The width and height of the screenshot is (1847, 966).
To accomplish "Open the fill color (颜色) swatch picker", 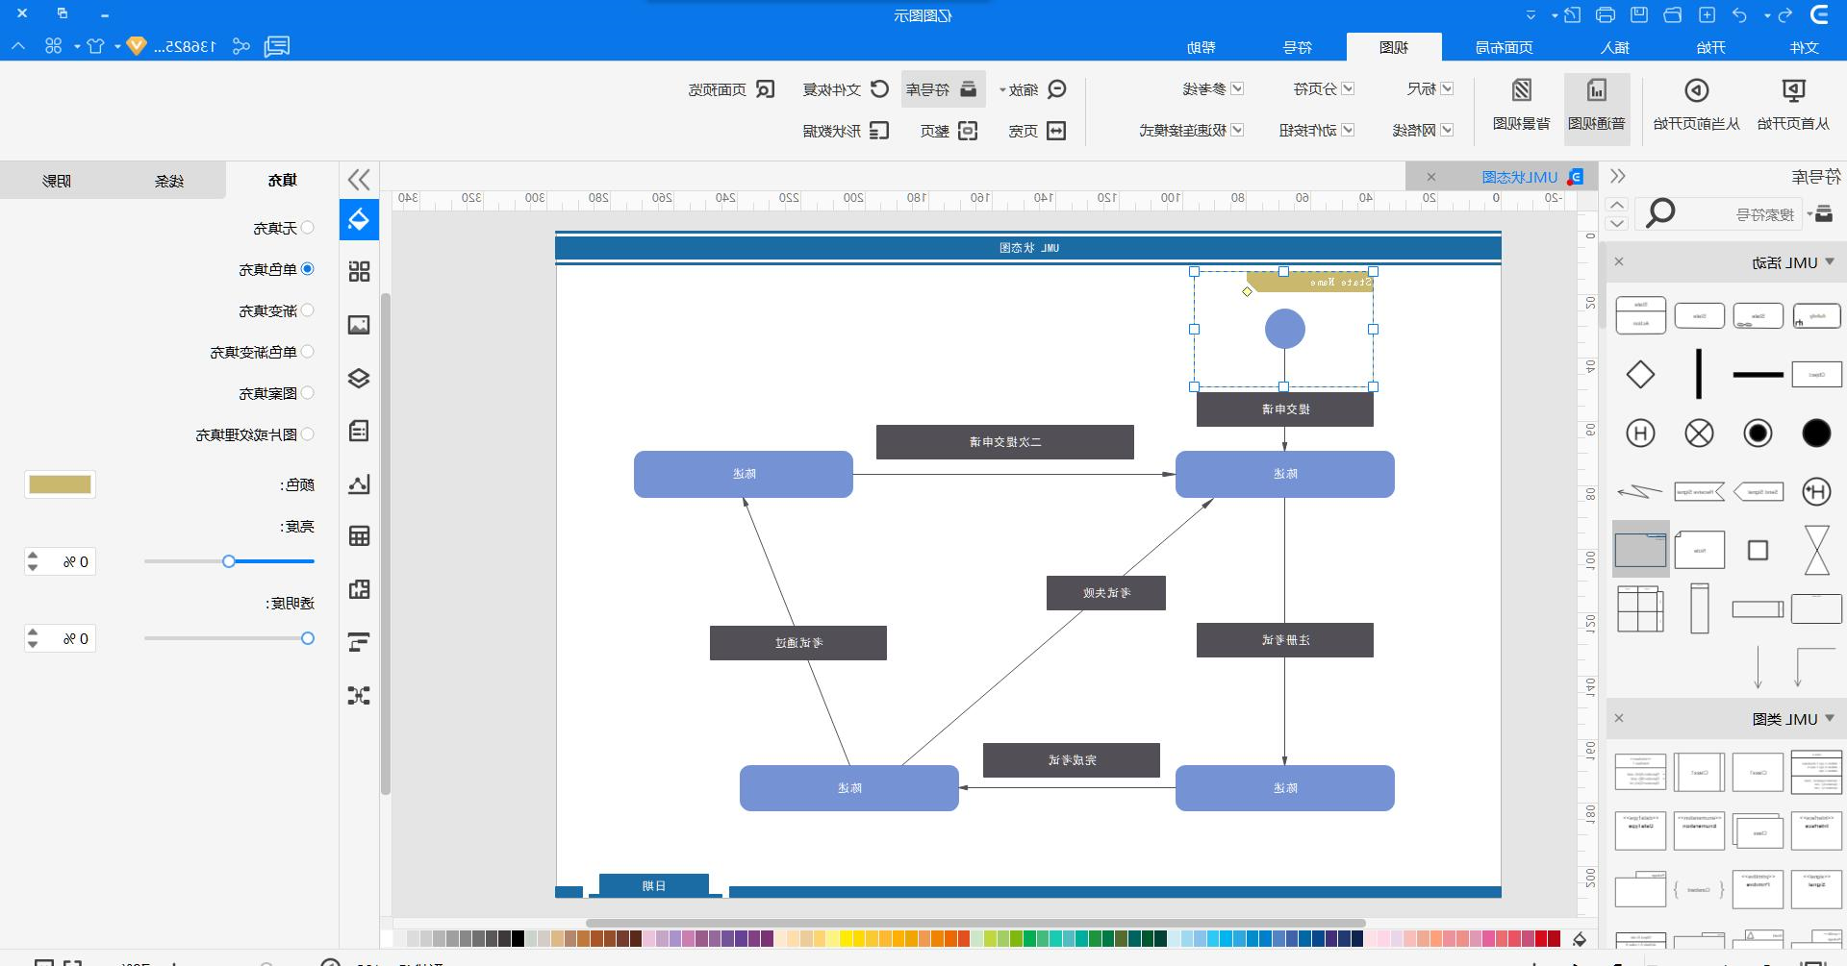I will pos(60,484).
